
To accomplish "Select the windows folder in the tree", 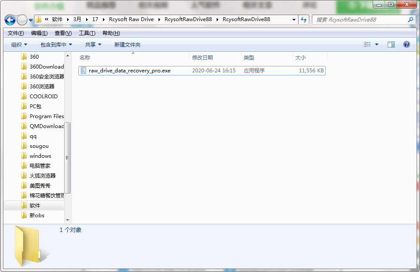I will (40, 156).
